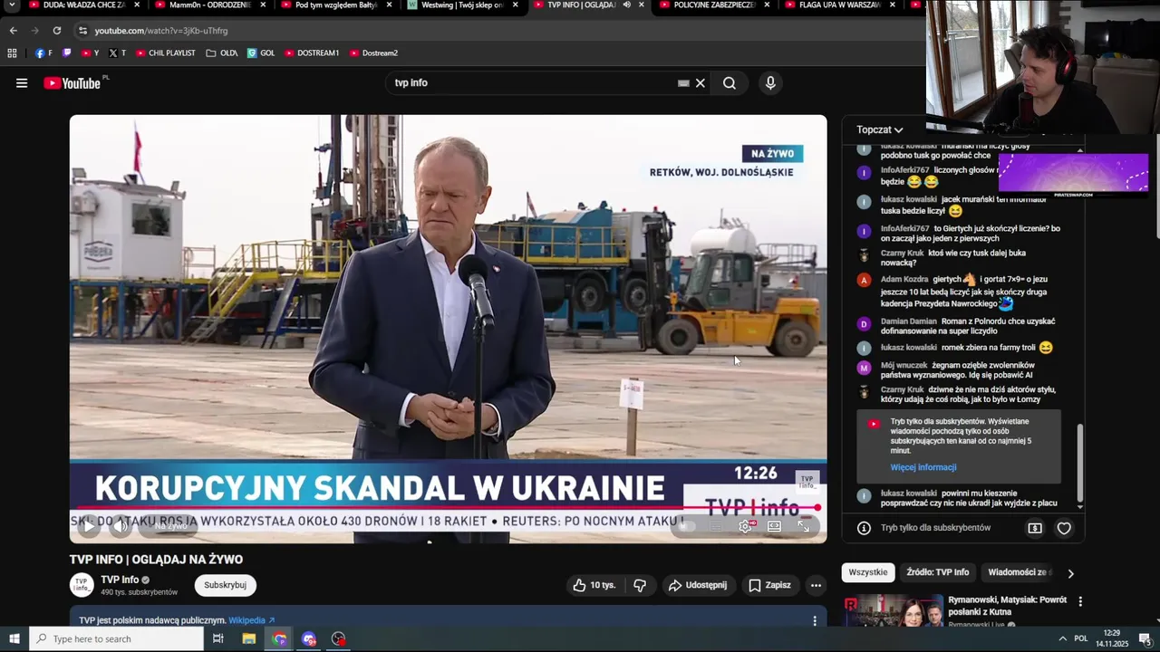The height and width of the screenshot is (652, 1160).
Task: Open File Explorer from the taskbar
Action: (249, 638)
